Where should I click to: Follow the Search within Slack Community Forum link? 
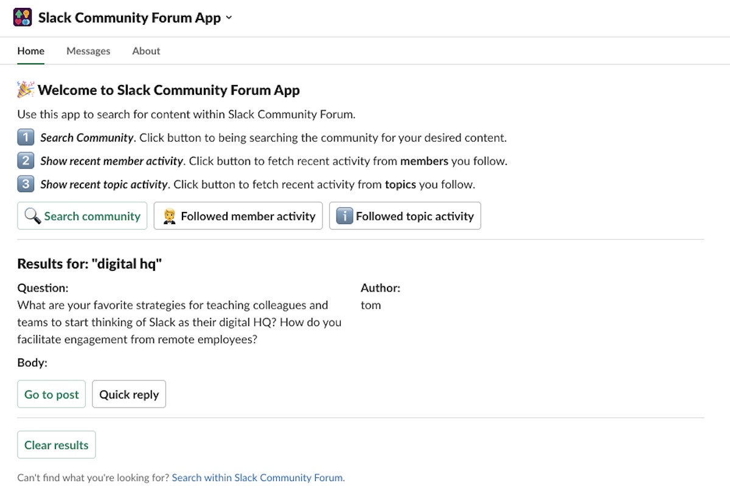click(259, 477)
